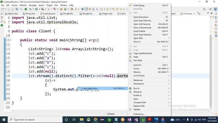The height and width of the screenshot is (123, 218).
Task: Click the Debug bug toolbar icon
Action: (30, 9)
